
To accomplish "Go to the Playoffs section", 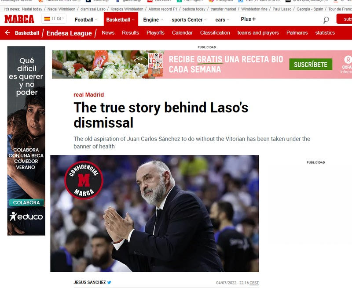I will [x=155, y=32].
